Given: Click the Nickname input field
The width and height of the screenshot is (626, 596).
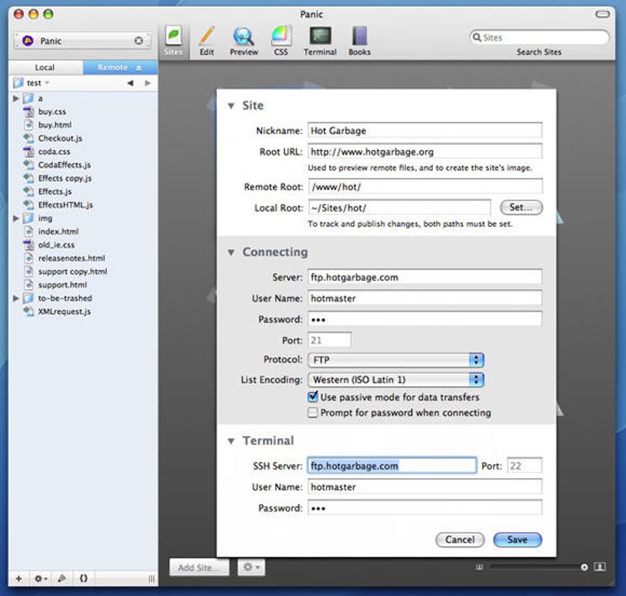Looking at the screenshot, I should (x=425, y=131).
